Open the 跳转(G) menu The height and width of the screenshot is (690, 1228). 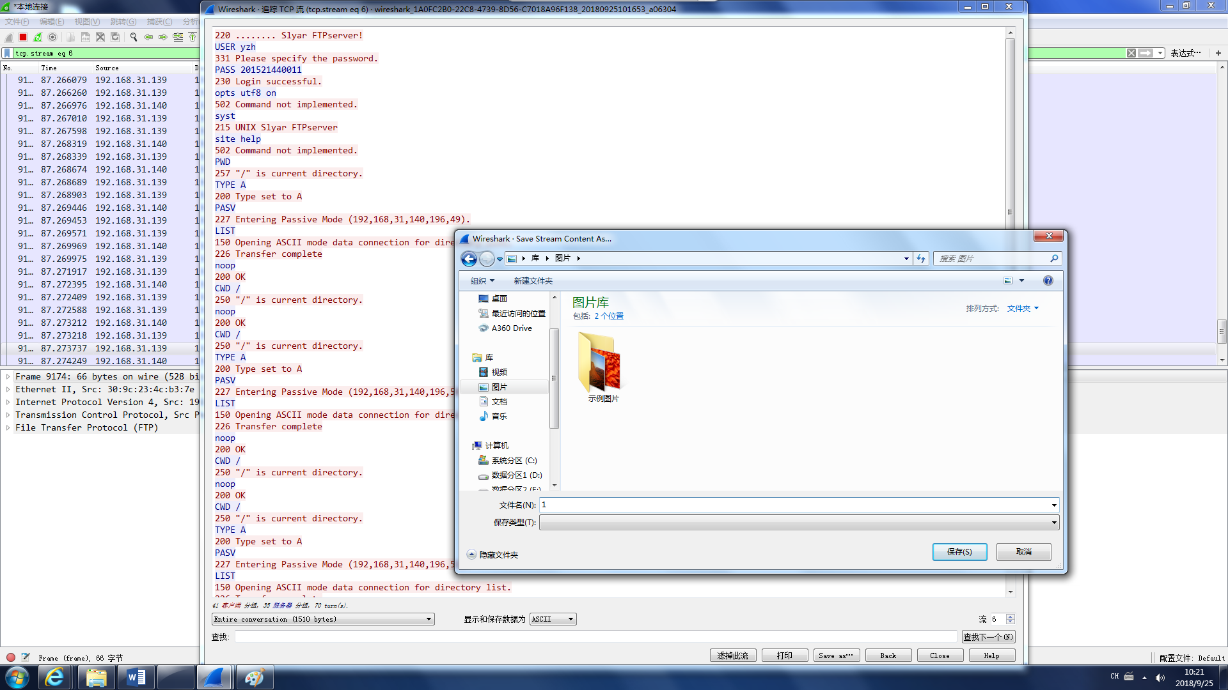[x=123, y=22]
